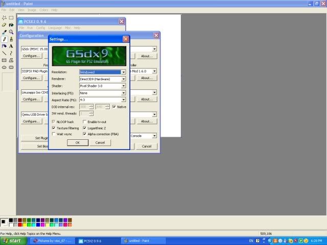Switch to untitled - Paint taskbar button
Screen dimensions: 327x245
pos(144,241)
